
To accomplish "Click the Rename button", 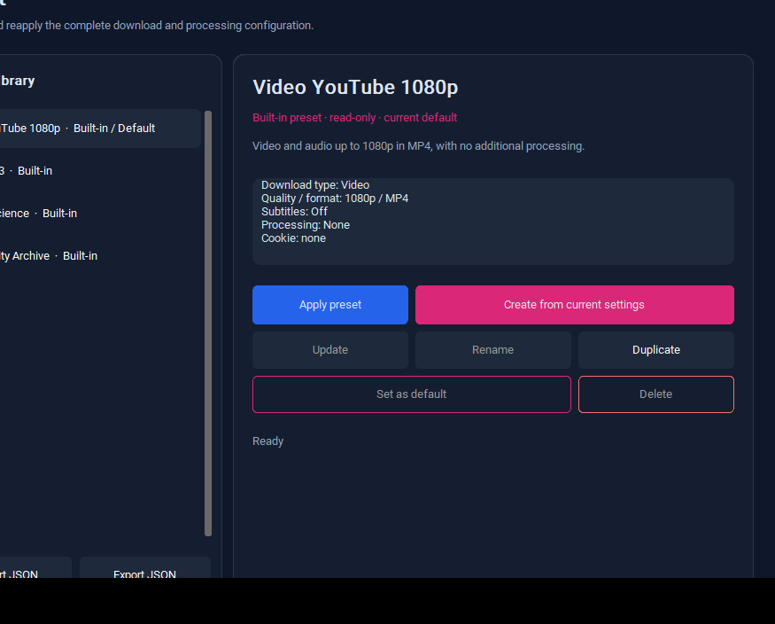I will [492, 349].
